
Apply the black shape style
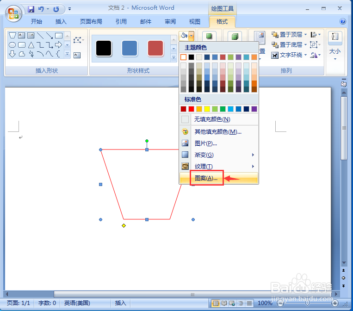[104, 48]
